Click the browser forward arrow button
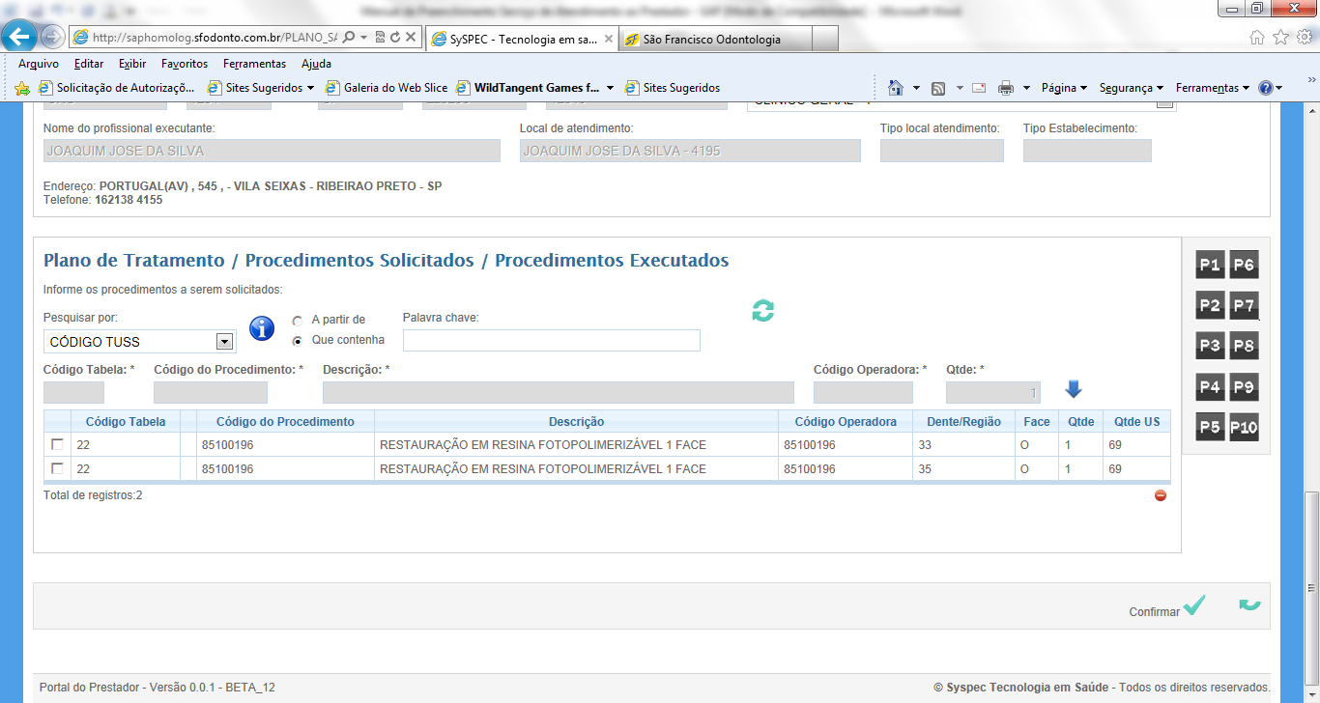The image size is (1320, 703). click(52, 38)
